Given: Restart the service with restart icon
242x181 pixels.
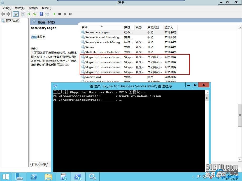Looking at the screenshot, I should [71, 14].
